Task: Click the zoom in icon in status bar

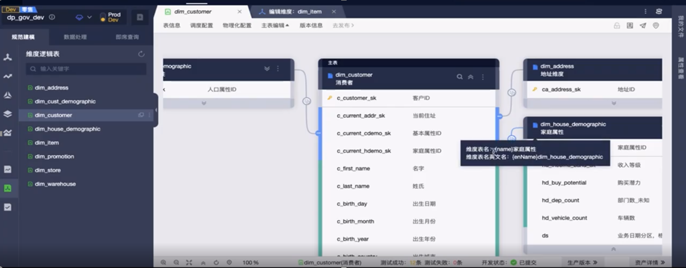Action: (x=163, y=263)
